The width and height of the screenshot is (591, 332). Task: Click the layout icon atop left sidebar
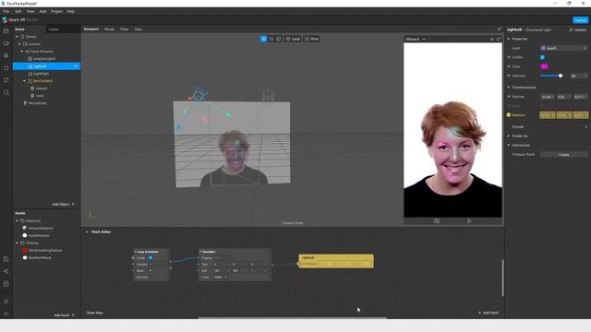tap(6, 31)
